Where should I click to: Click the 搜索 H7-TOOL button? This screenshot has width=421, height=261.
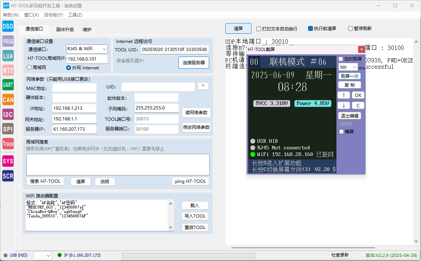pos(45,181)
